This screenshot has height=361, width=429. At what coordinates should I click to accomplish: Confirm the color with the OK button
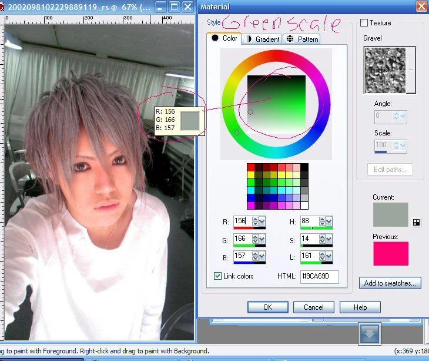[x=267, y=307]
